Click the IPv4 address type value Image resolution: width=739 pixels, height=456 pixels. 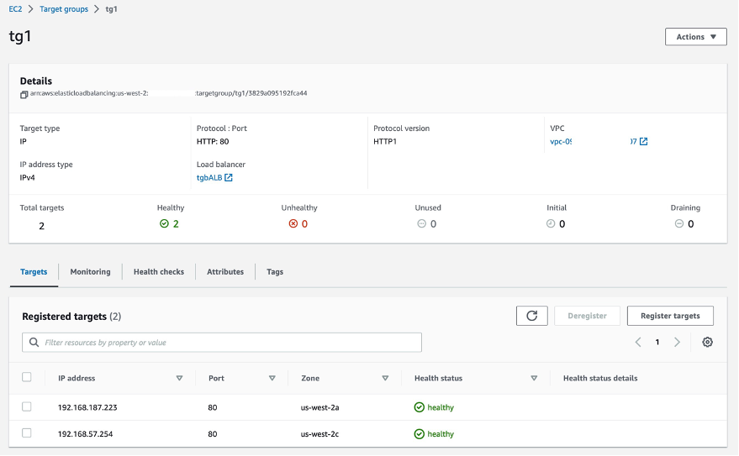[x=28, y=177]
